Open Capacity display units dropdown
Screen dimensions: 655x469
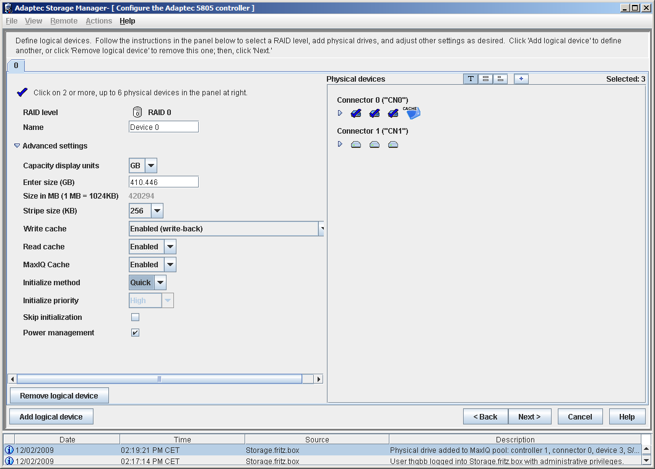[x=151, y=165]
